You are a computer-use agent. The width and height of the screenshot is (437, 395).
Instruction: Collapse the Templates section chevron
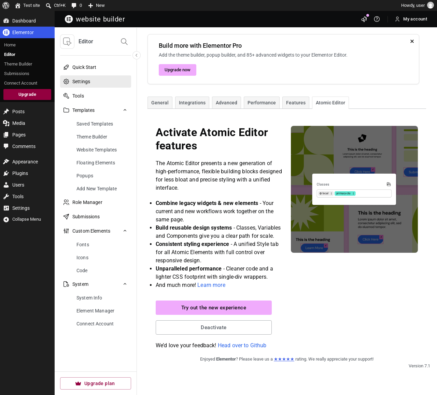[x=125, y=110]
